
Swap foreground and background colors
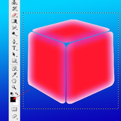[17, 94]
